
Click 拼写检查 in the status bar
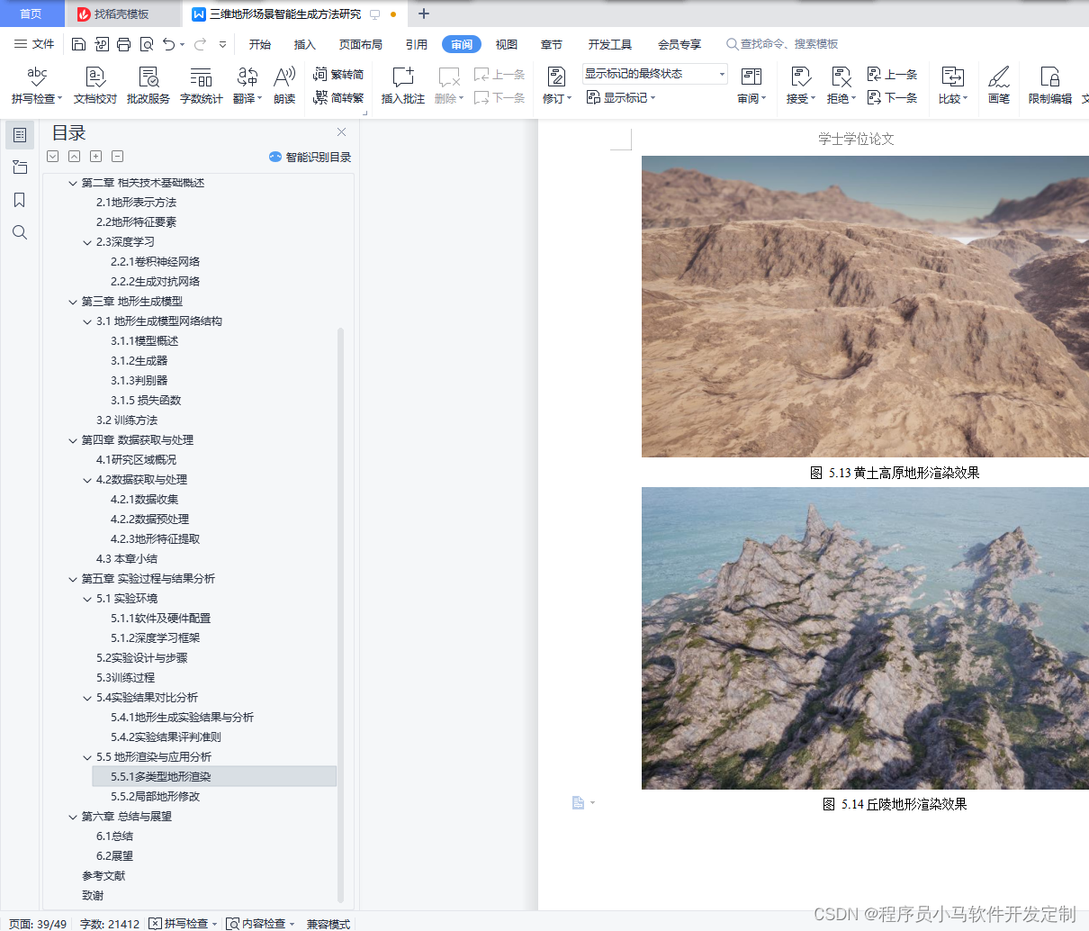click(x=184, y=924)
